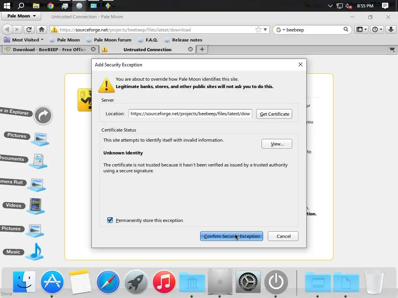Click the volume muted tray icon
Image resolution: width=398 pixels, height=298 pixels.
point(348,5)
